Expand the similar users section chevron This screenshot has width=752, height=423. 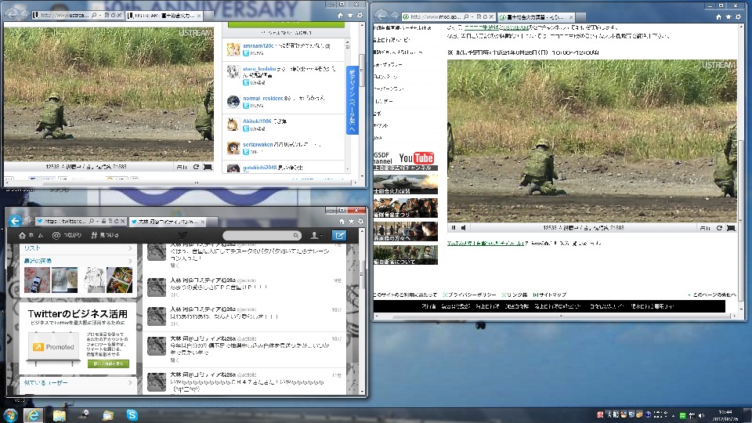(x=130, y=383)
